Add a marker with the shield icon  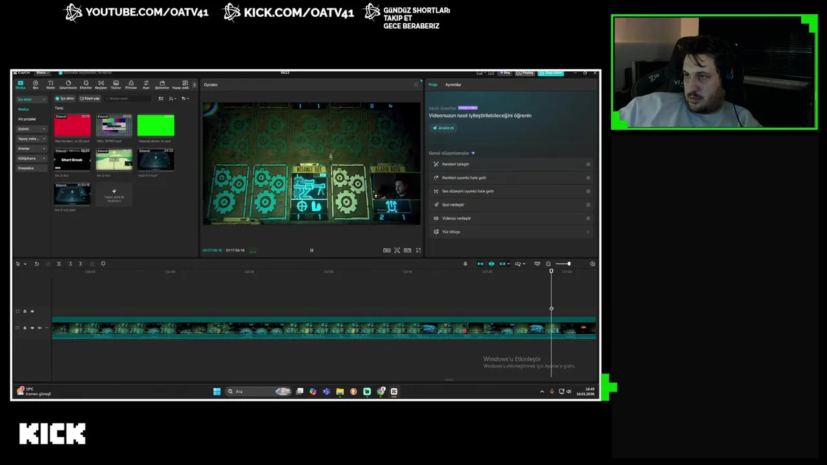pos(103,263)
